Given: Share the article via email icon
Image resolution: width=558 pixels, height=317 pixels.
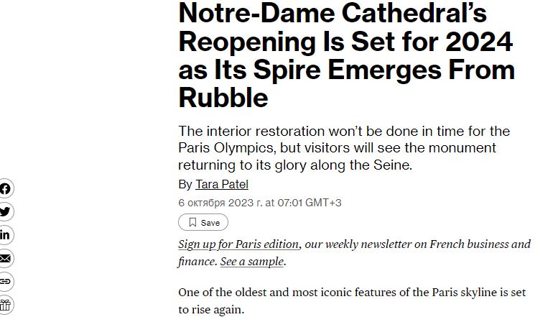Looking at the screenshot, I should 6,258.
